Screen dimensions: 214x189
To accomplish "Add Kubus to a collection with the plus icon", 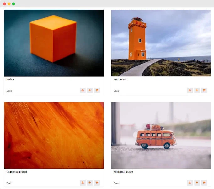I will 90,90.
